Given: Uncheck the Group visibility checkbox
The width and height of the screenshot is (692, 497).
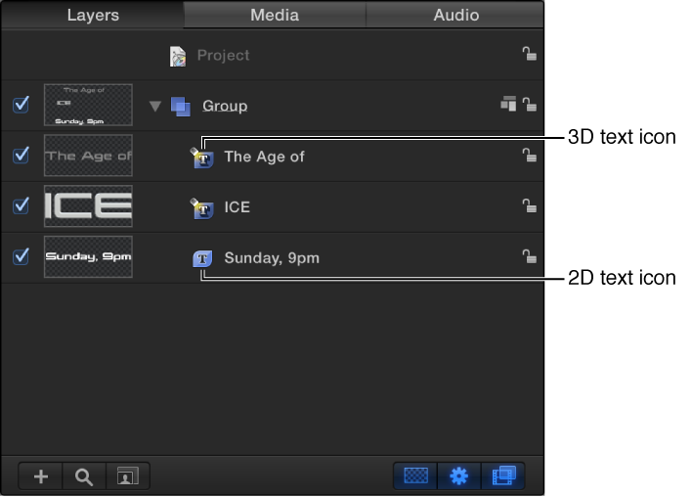Looking at the screenshot, I should [21, 105].
